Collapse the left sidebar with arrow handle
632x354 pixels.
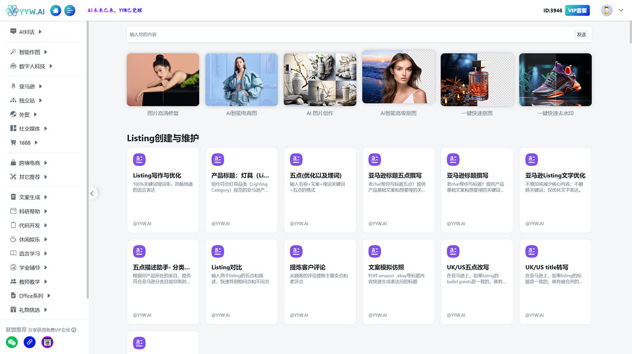[92, 193]
